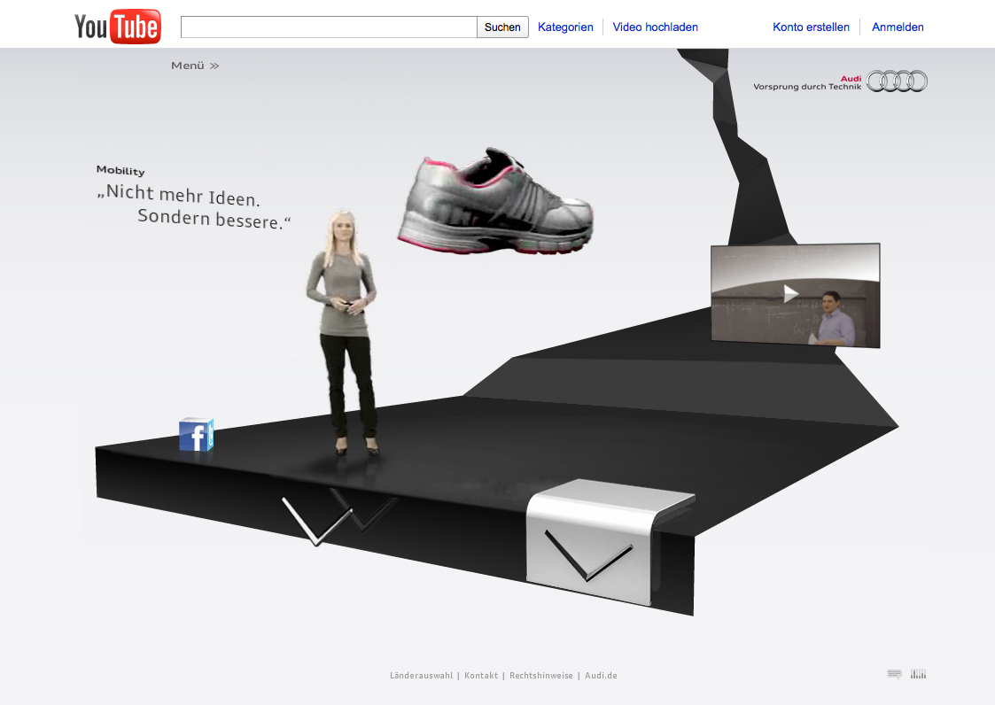
Task: Click Anmelden to sign in
Action: (898, 27)
